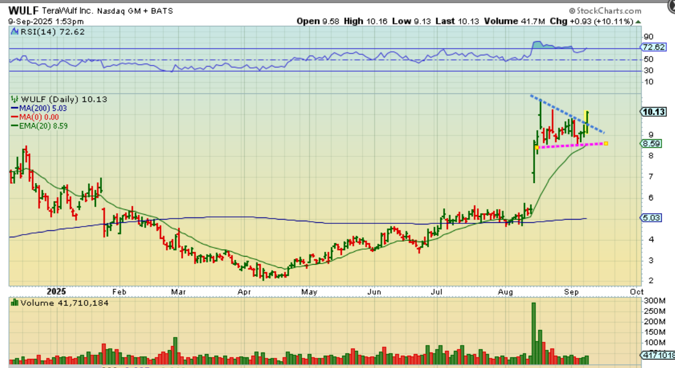Image resolution: width=675 pixels, height=368 pixels.
Task: Click the tallest August volume spike bar
Action: click(x=534, y=332)
